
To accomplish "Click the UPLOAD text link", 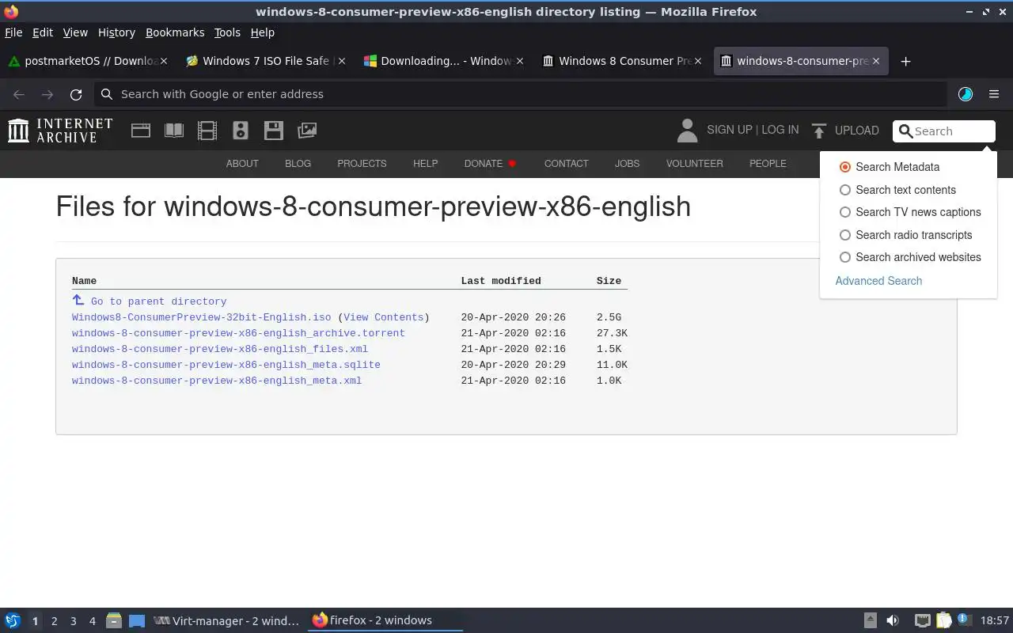I will point(857,131).
